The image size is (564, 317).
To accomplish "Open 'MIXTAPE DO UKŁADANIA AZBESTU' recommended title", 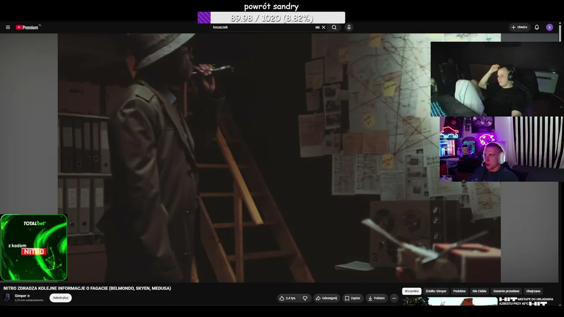I will click(x=526, y=301).
